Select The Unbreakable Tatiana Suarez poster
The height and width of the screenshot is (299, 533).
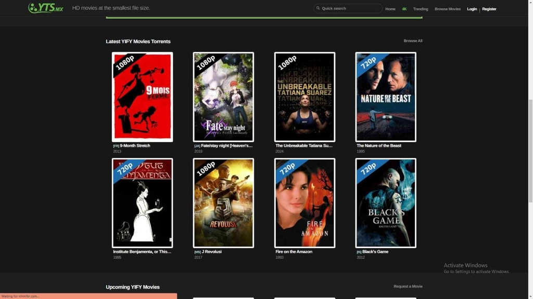[304, 97]
